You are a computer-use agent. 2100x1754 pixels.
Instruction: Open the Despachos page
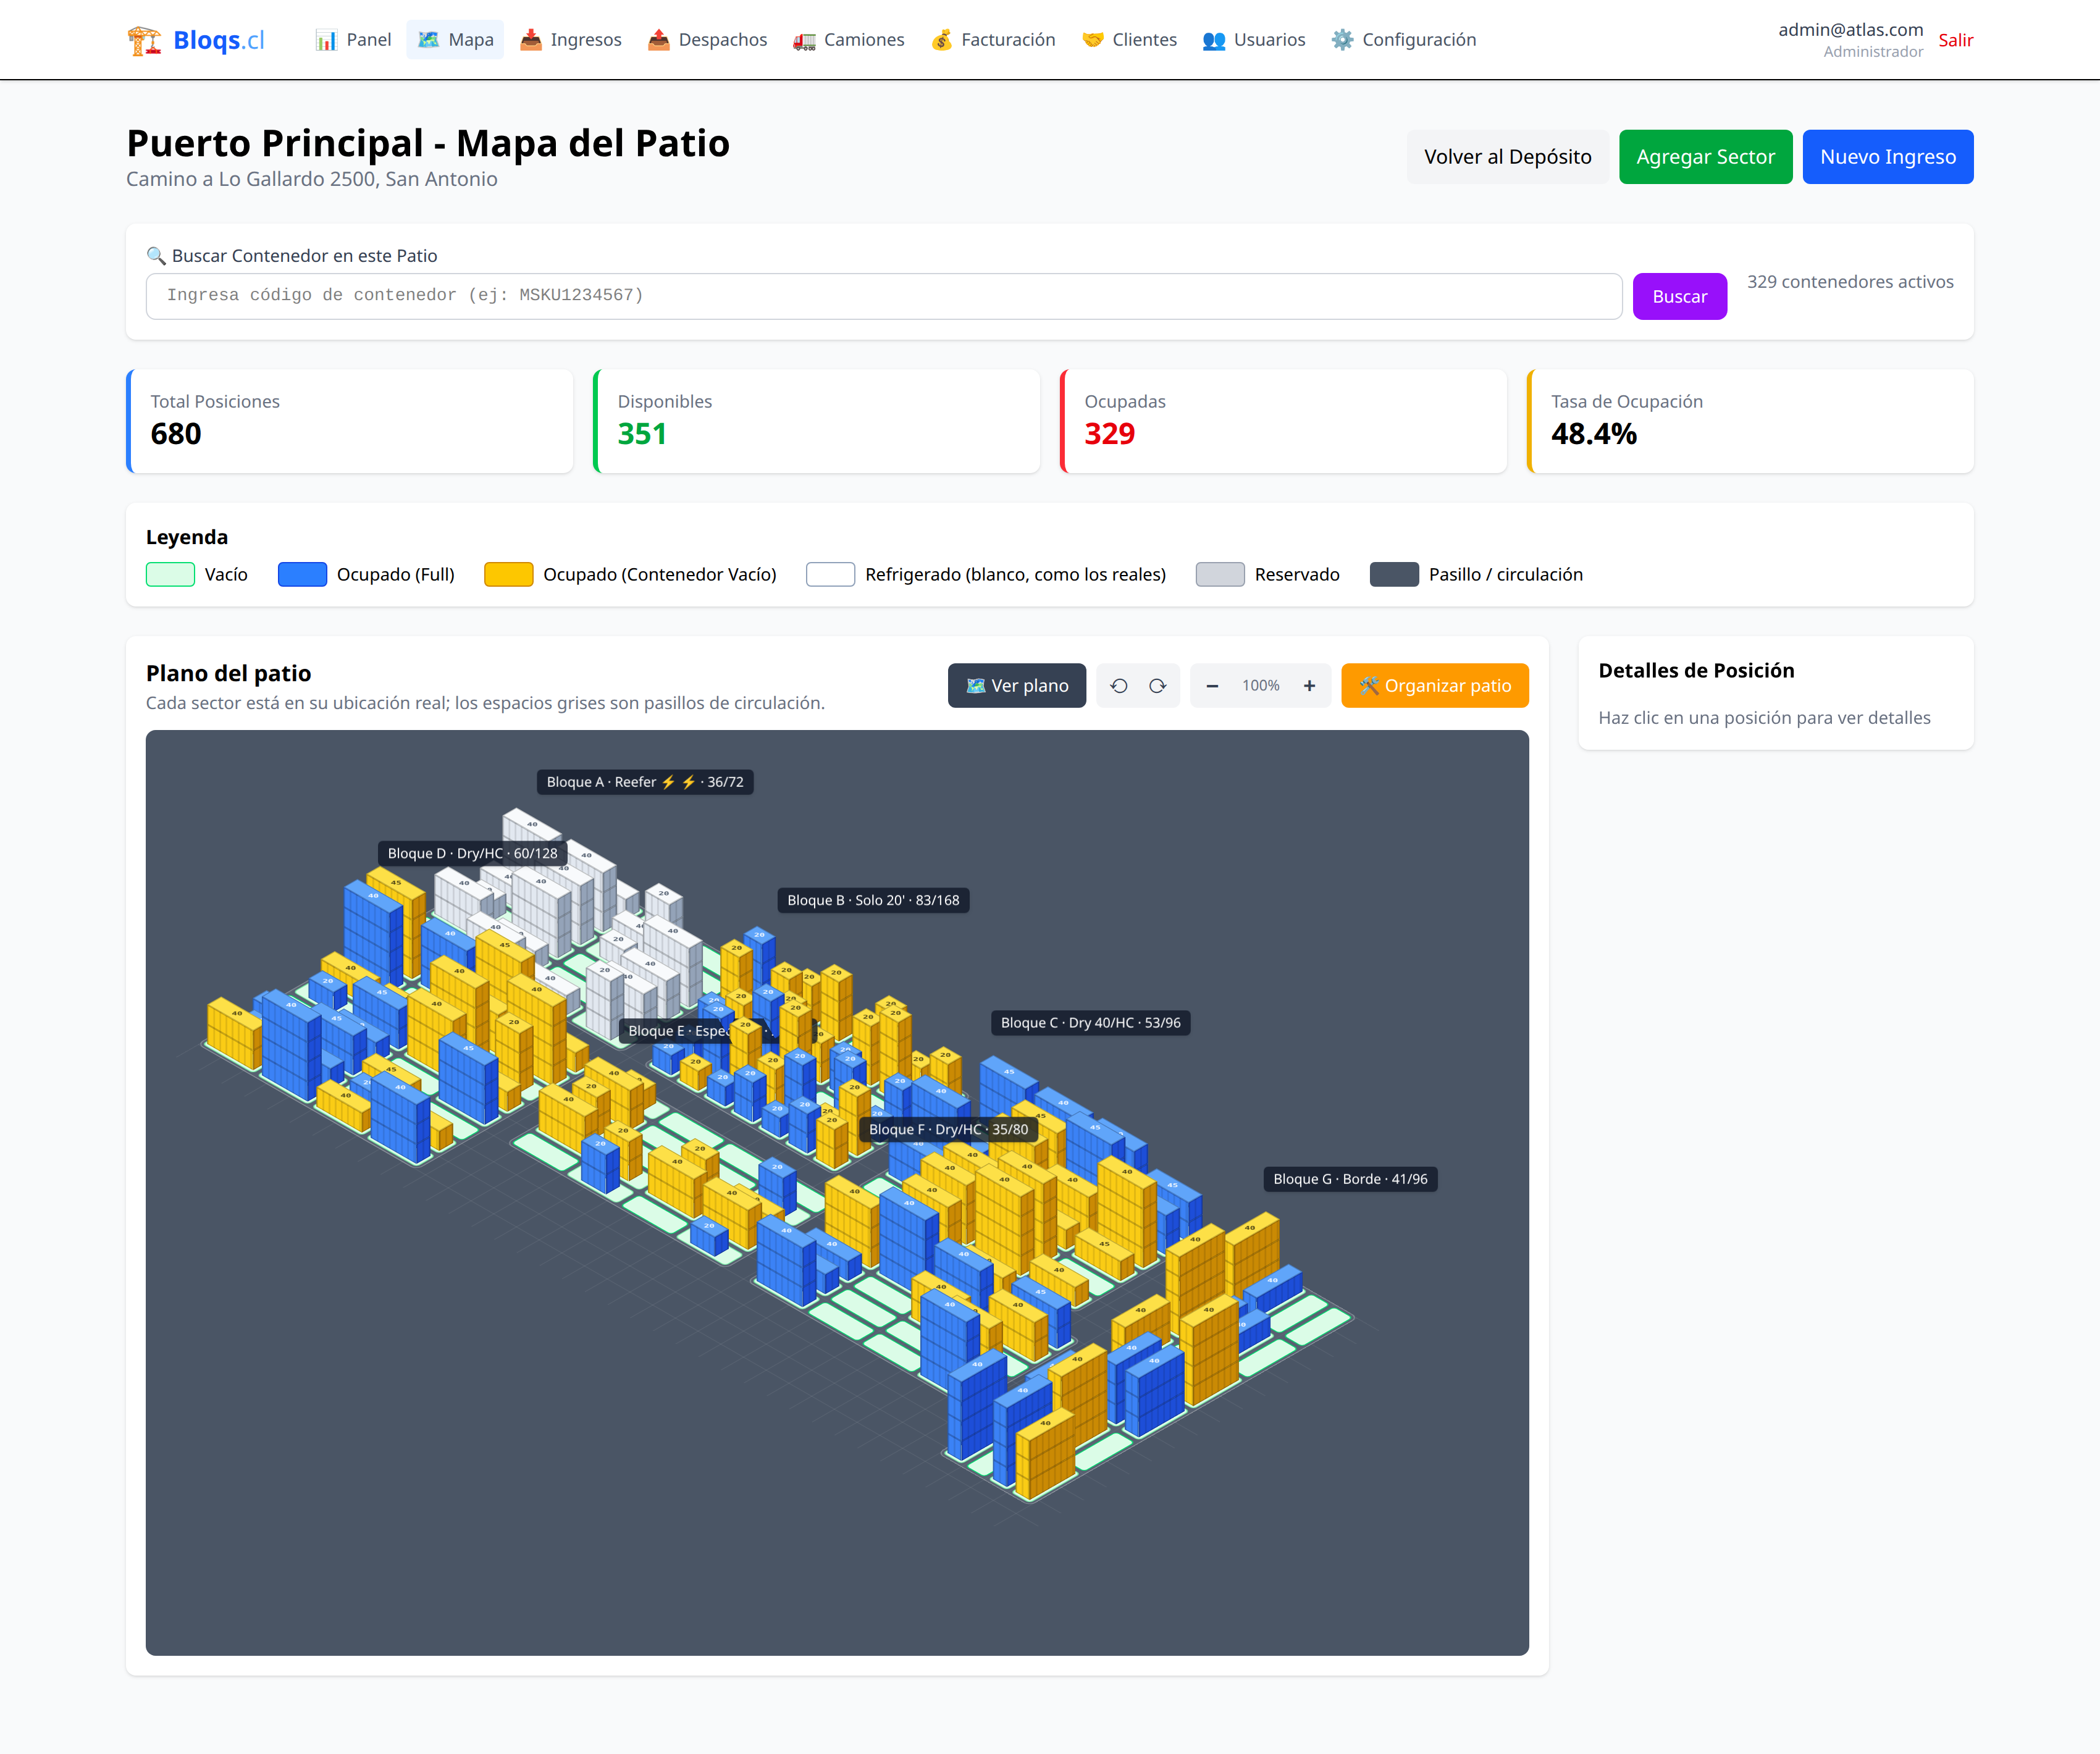click(707, 40)
